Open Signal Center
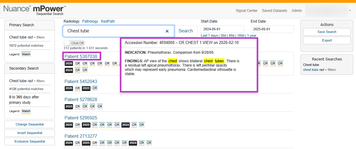This screenshot has width=356, height=149. point(247,11)
